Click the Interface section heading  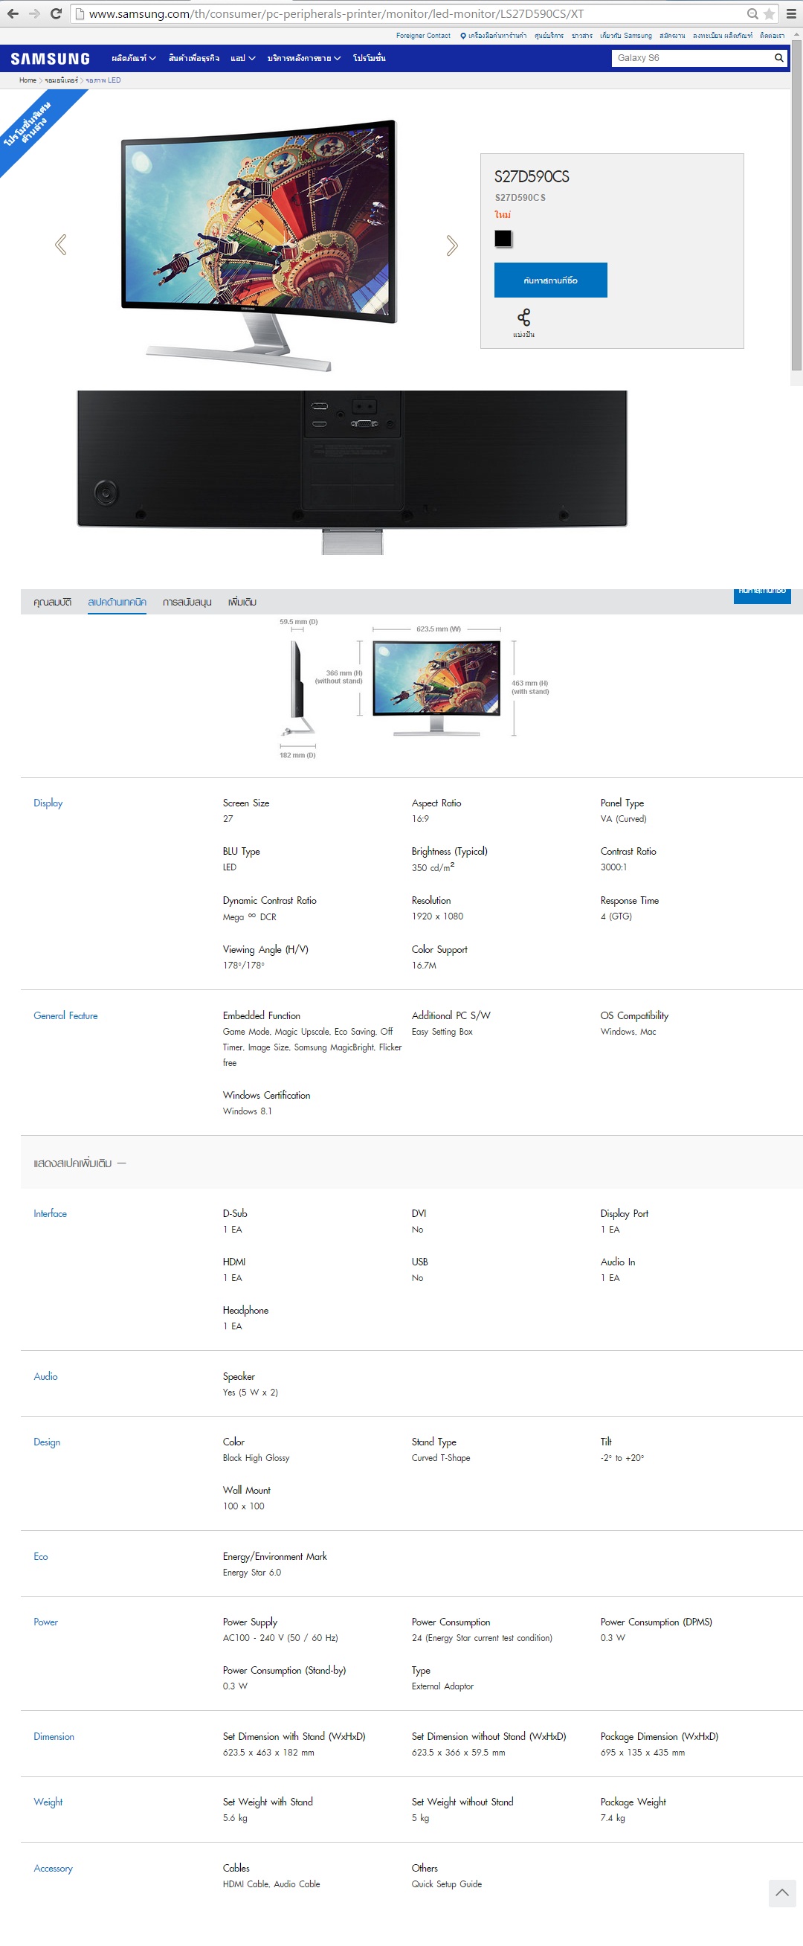(x=50, y=1214)
